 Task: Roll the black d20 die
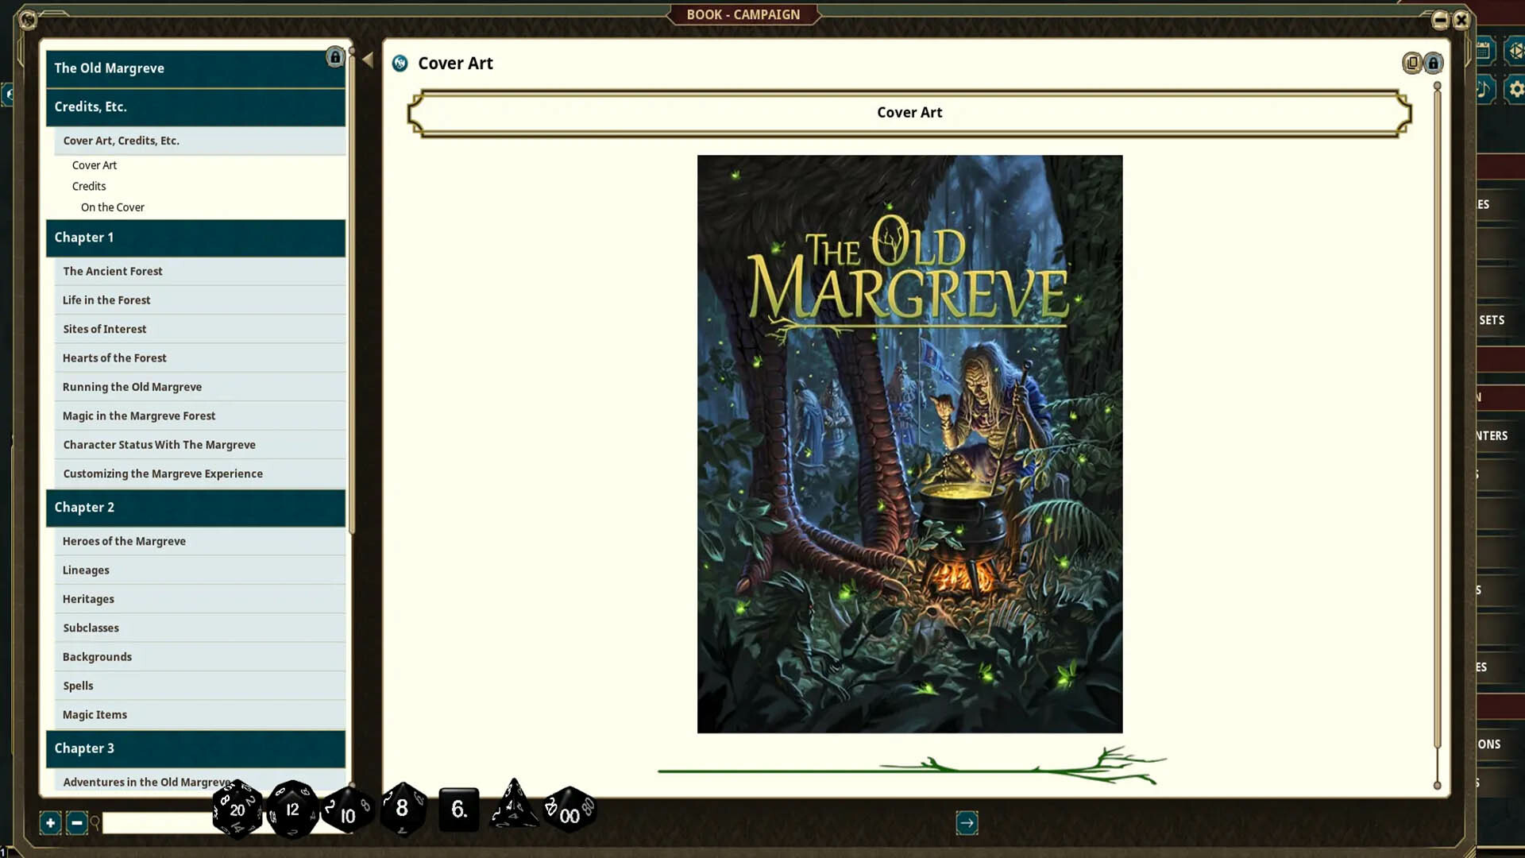click(236, 810)
